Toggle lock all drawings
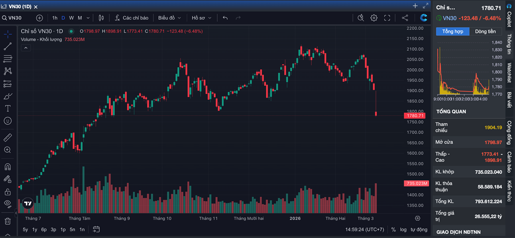This screenshot has height=238, width=515. [8, 191]
